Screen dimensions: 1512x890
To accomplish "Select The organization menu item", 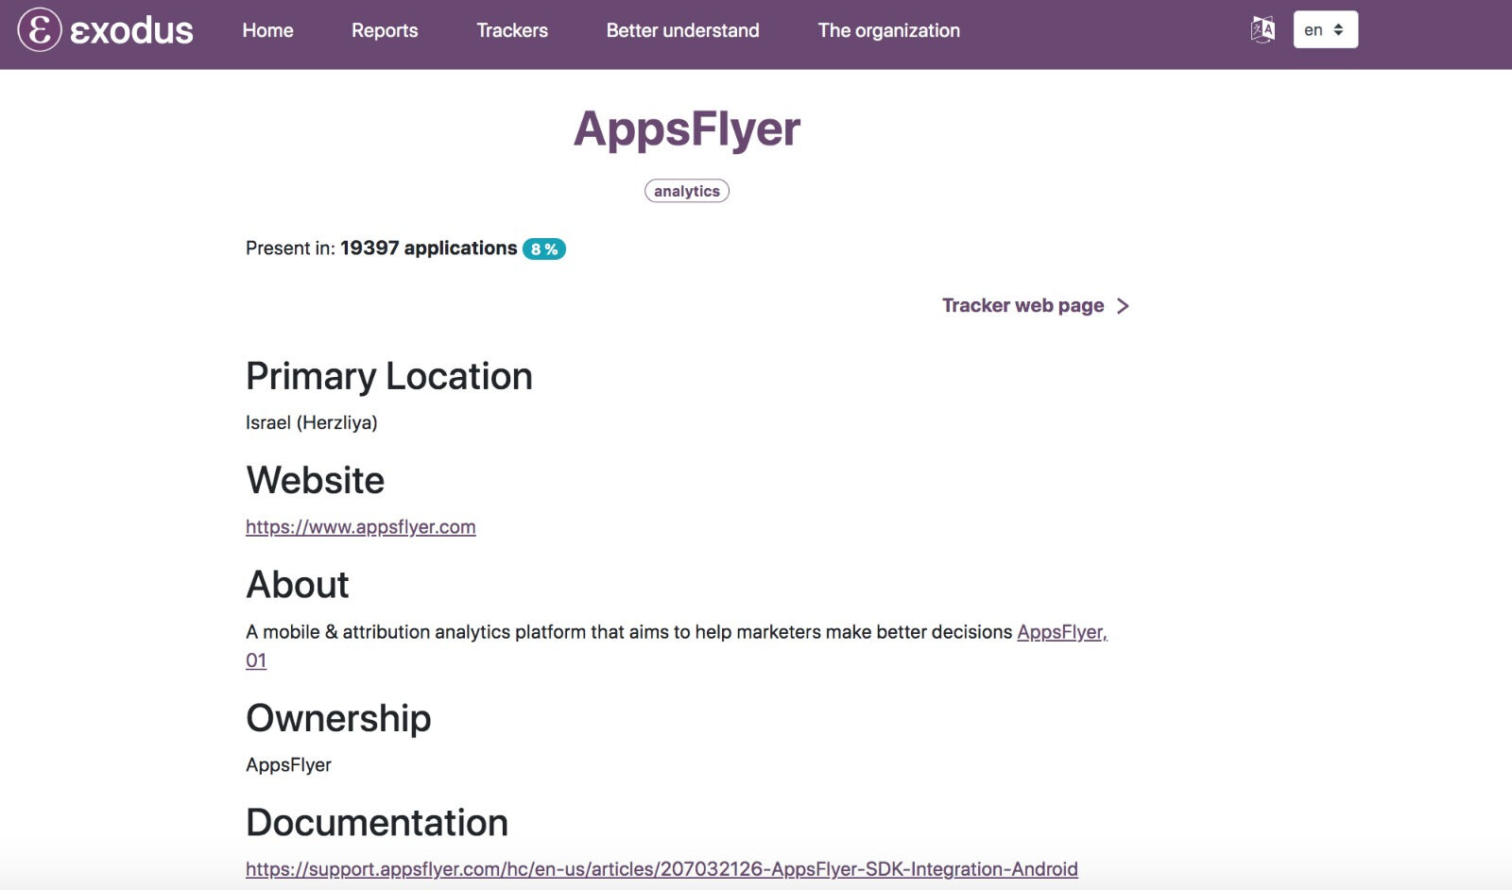I will 888,30.
